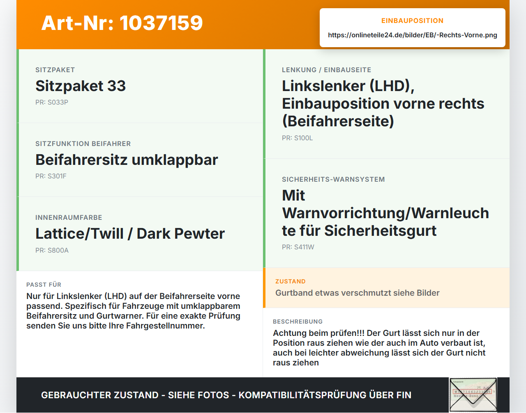The width and height of the screenshot is (526, 413).
Task: Click the EINBAUPOSITION heading in the white box
Action: [x=413, y=21]
